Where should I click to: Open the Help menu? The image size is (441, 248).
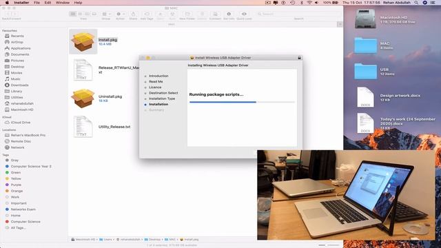[78, 3]
